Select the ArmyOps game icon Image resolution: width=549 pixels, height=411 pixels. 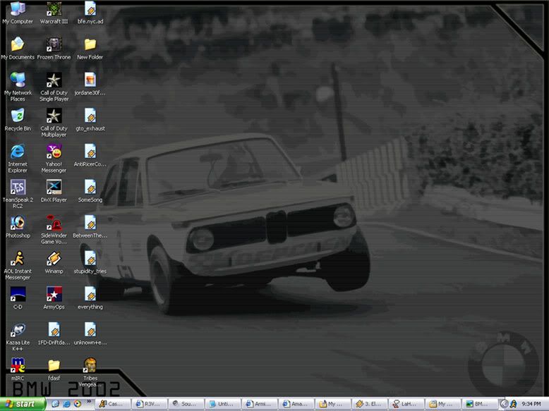(x=54, y=294)
